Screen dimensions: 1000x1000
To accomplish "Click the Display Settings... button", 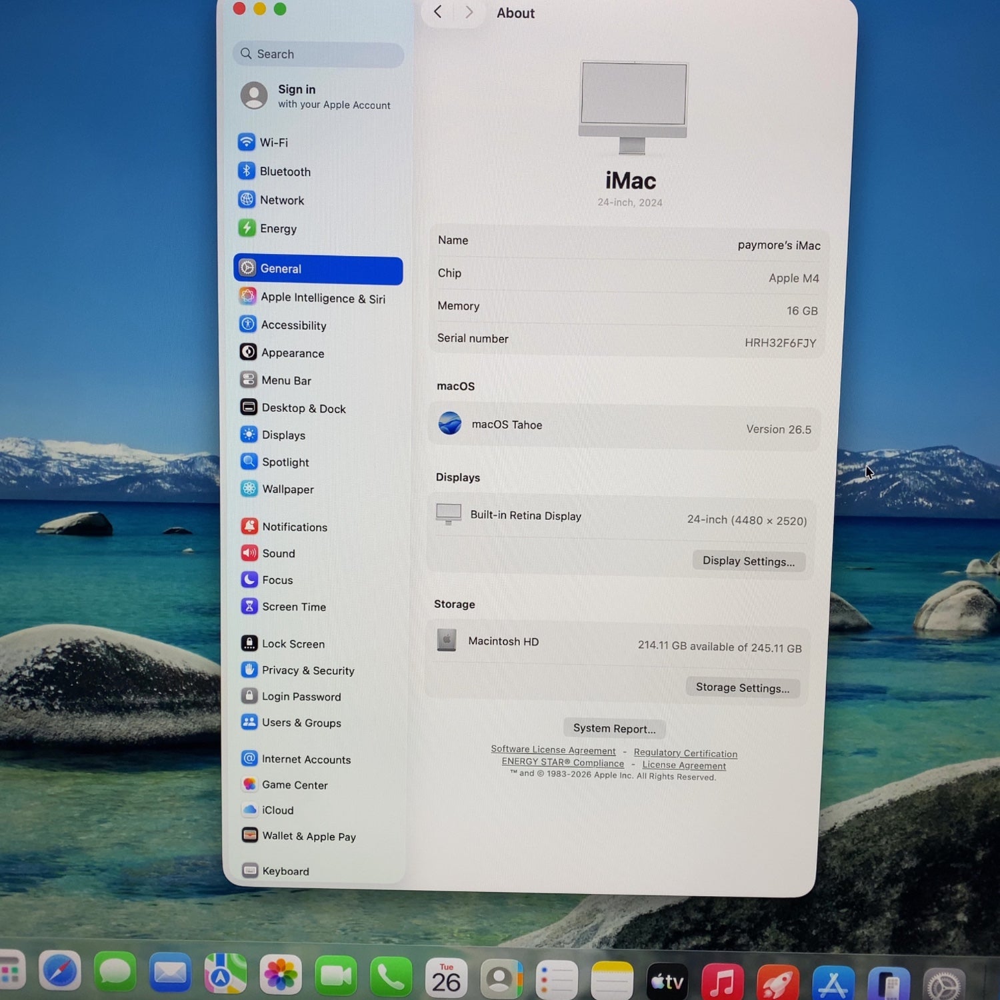I will [749, 561].
